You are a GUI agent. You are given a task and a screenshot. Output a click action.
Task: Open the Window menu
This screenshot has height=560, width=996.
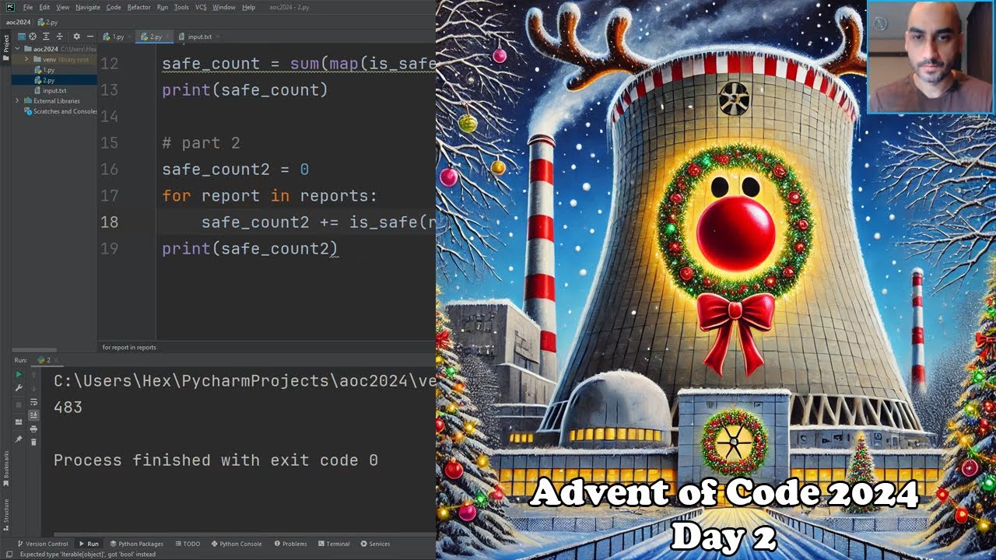[224, 7]
